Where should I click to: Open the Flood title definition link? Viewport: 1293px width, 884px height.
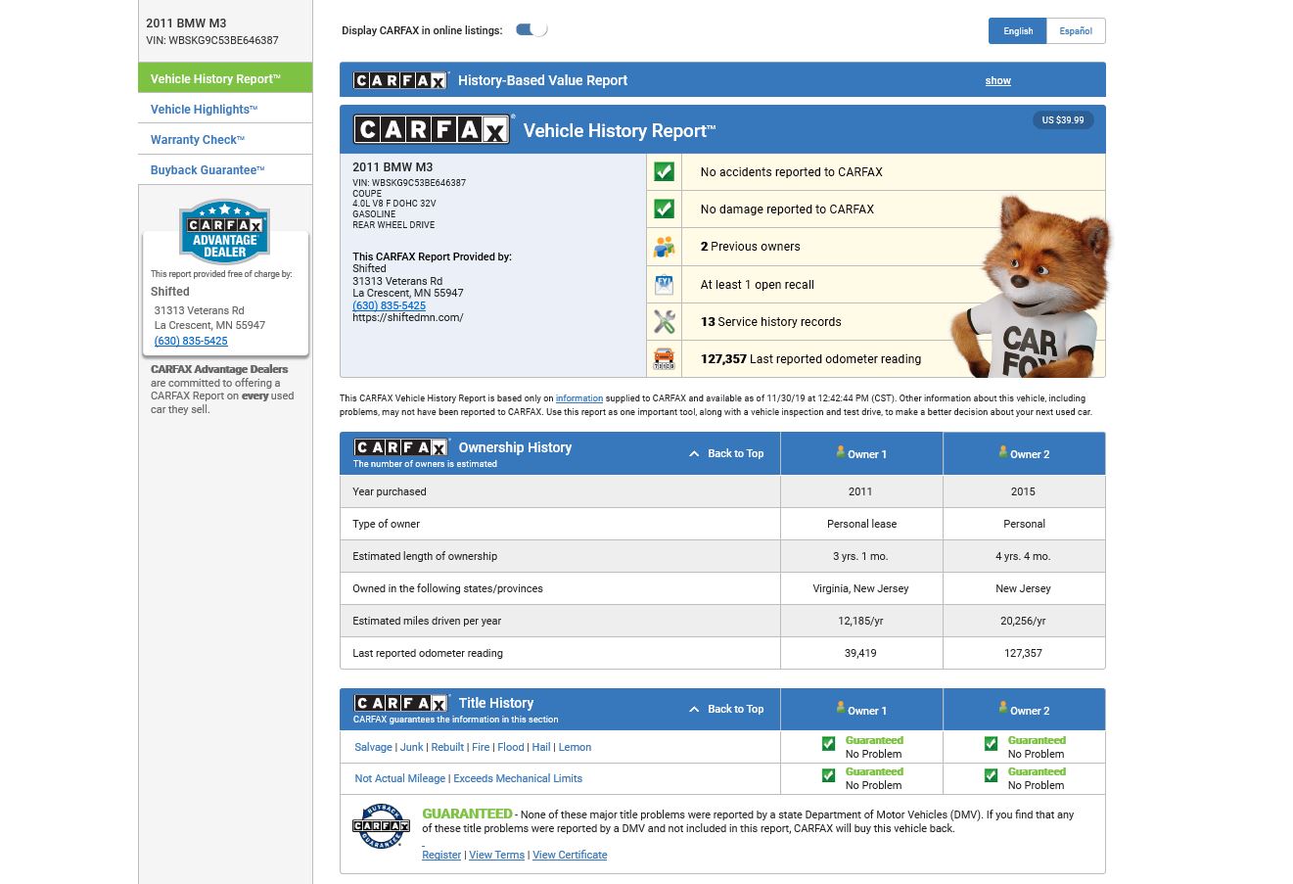[511, 747]
